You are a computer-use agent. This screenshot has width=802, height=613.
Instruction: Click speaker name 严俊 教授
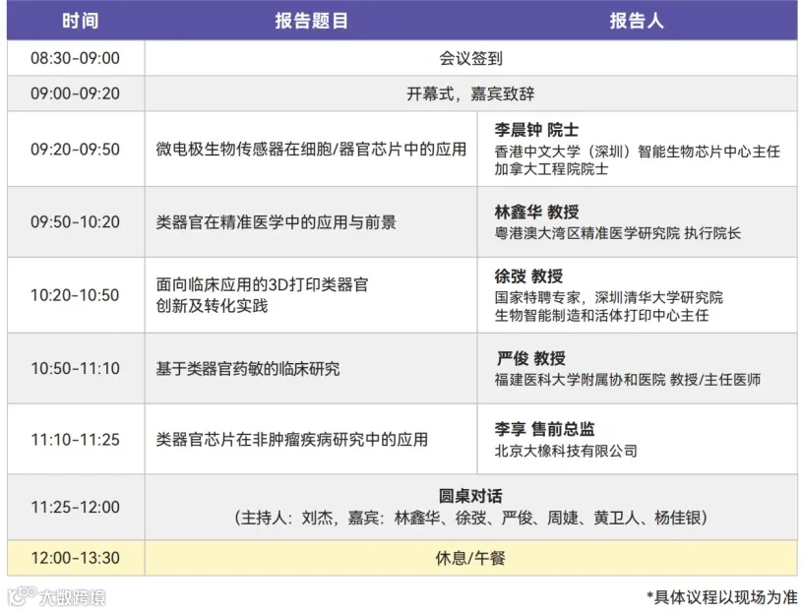click(x=530, y=358)
